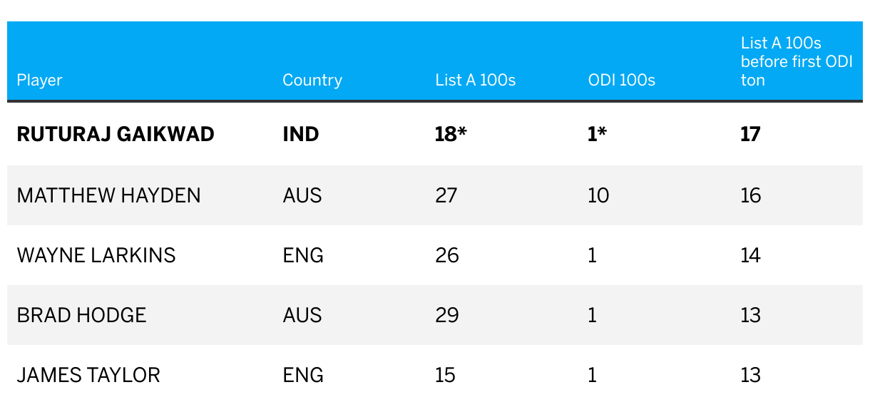This screenshot has width=870, height=412.
Task: Select the 10 ODI hundreds value
Action: pyautogui.click(x=598, y=195)
